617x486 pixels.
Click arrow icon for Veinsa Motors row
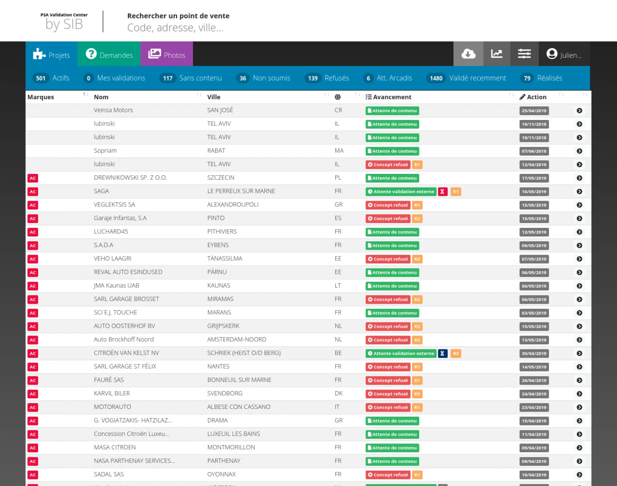click(579, 111)
